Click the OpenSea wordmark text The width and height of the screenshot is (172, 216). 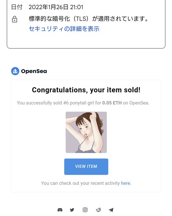[34, 71]
